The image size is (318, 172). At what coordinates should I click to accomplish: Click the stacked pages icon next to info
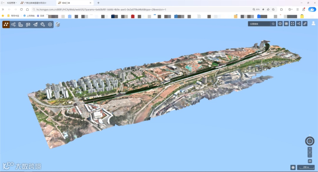pos(286,24)
